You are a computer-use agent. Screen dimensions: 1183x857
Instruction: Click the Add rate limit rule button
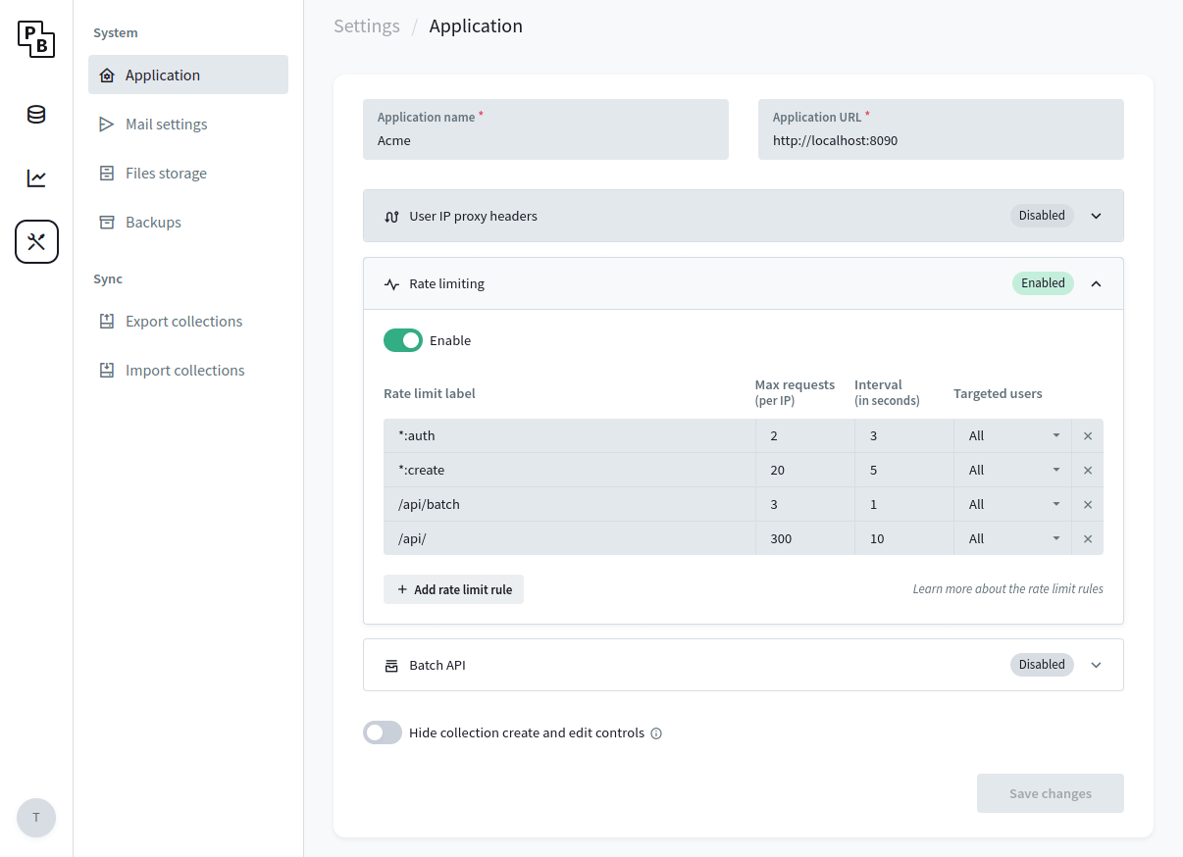[x=453, y=588]
